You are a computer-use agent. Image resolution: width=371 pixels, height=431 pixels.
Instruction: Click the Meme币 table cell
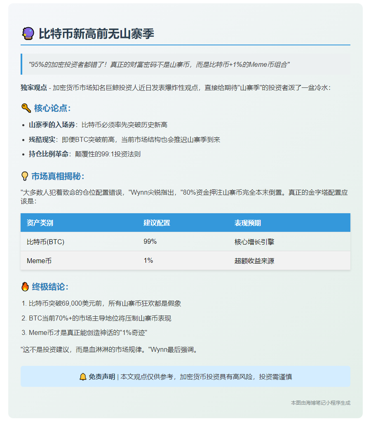click(x=39, y=261)
